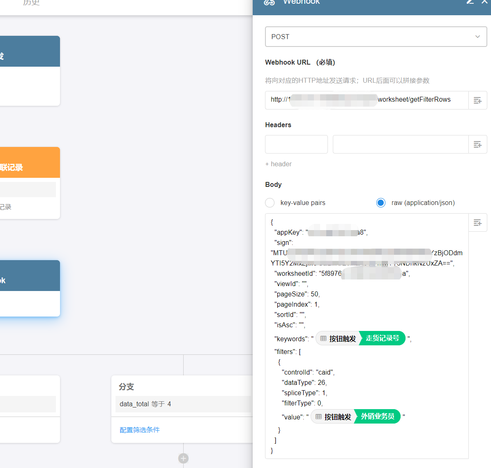Insert node field into Body JSON

tap(477, 223)
